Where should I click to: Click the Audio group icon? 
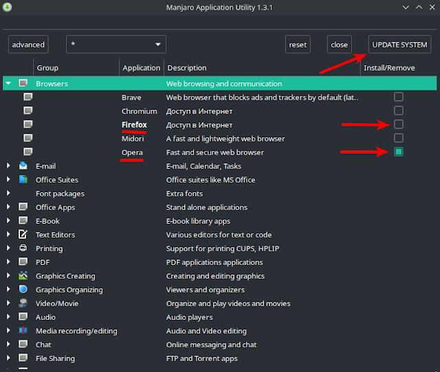(23, 316)
